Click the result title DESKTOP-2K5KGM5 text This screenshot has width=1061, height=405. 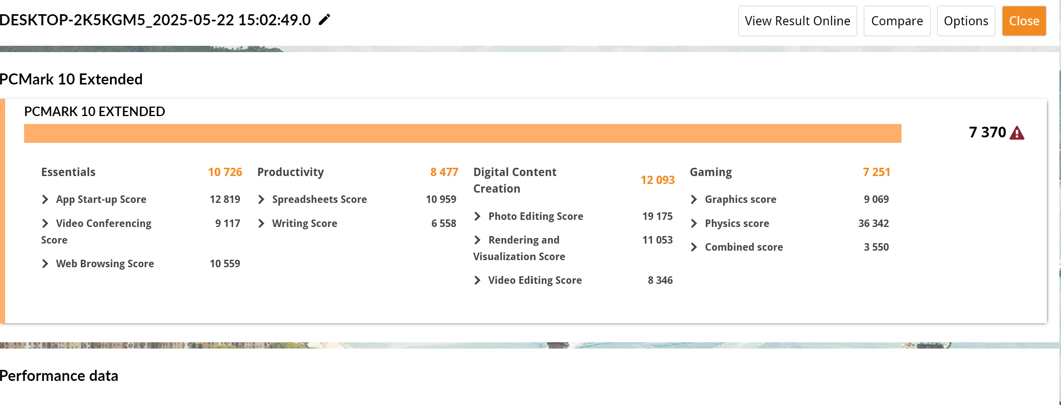pyautogui.click(x=155, y=20)
